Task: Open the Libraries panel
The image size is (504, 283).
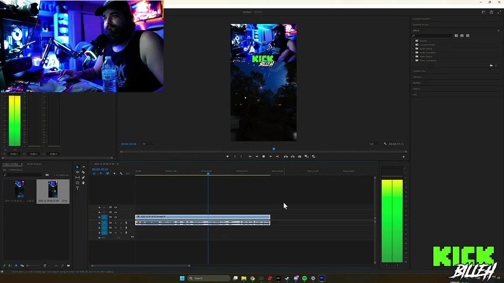Action: tap(417, 77)
